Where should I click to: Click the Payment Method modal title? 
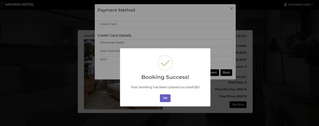coord(116,10)
